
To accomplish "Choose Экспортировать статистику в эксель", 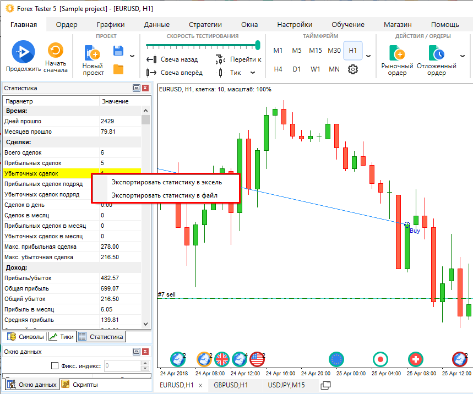I will tap(166, 182).
